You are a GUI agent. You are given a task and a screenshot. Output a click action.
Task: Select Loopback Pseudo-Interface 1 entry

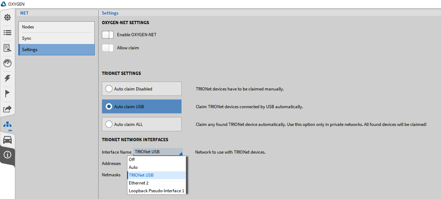156,191
